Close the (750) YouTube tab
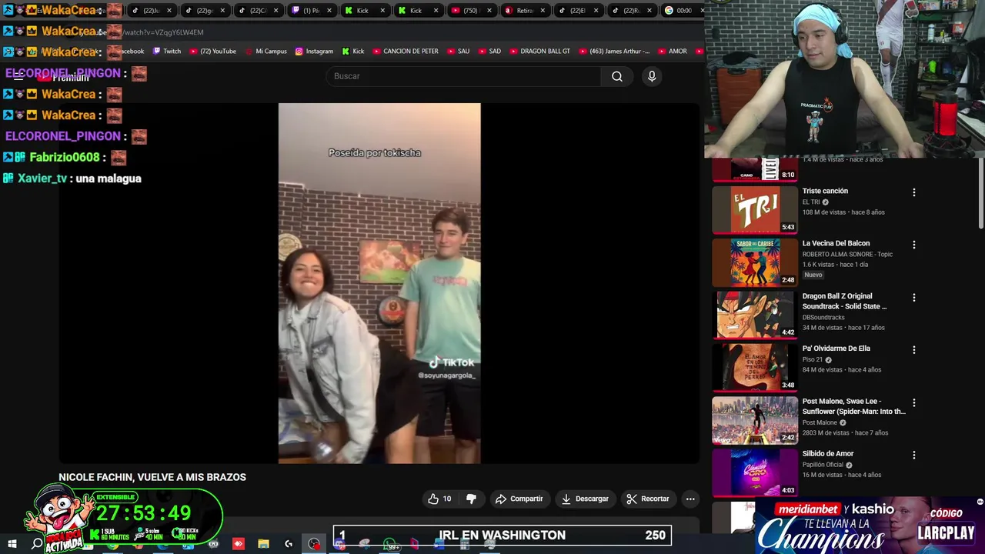 489,11
